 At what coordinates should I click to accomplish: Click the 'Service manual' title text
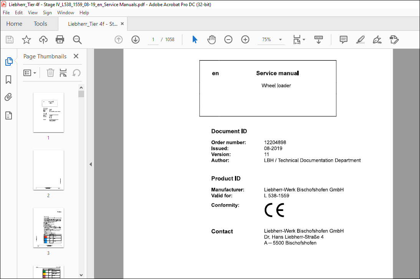278,73
